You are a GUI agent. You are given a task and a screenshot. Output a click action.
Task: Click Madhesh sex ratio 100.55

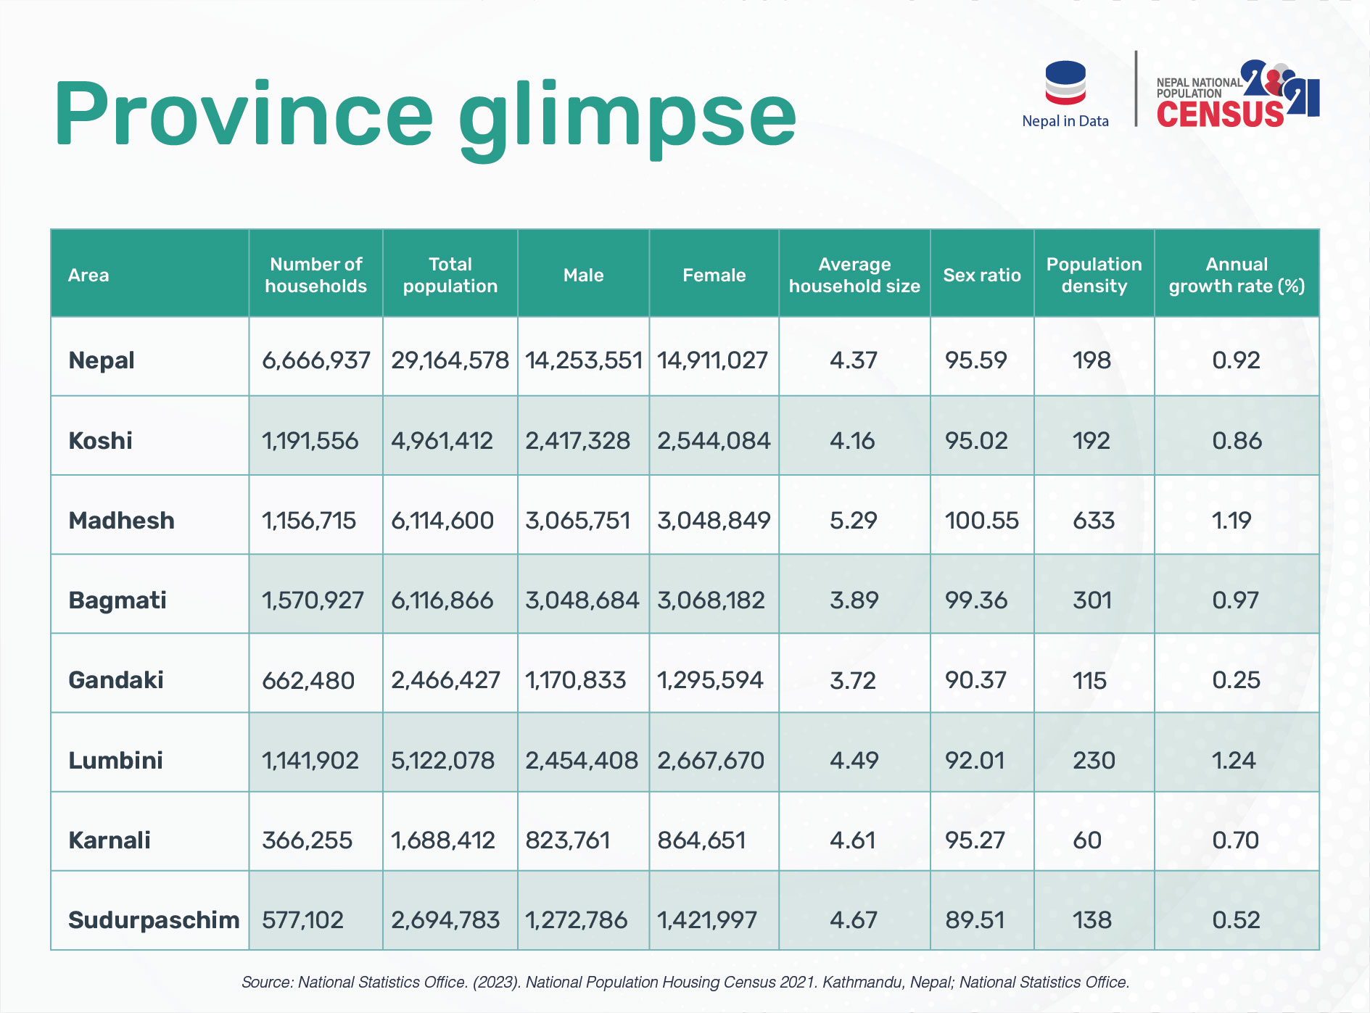[x=982, y=521]
